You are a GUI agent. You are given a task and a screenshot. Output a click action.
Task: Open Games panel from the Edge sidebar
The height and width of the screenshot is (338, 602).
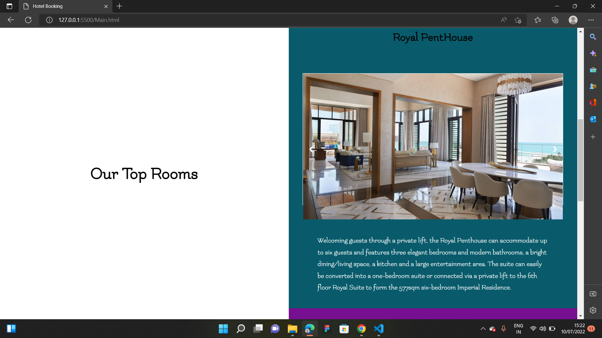[x=593, y=86]
